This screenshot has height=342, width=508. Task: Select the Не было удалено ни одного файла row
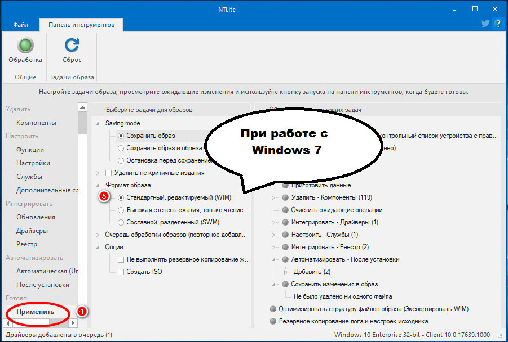click(343, 297)
